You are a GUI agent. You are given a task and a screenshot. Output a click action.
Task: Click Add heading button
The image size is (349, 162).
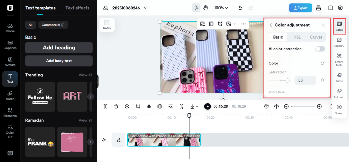[59, 48]
